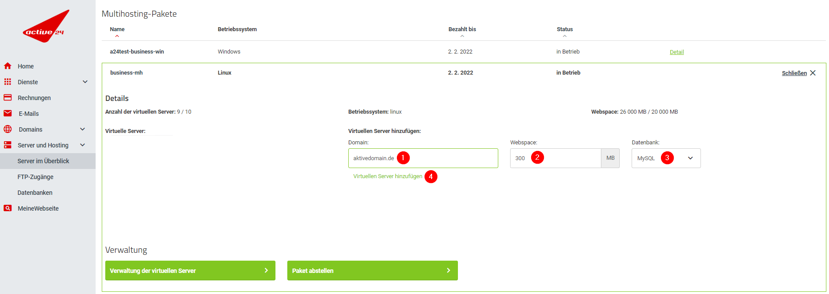829x294 pixels.
Task: Click the Paket abstellen button
Action: (x=372, y=271)
